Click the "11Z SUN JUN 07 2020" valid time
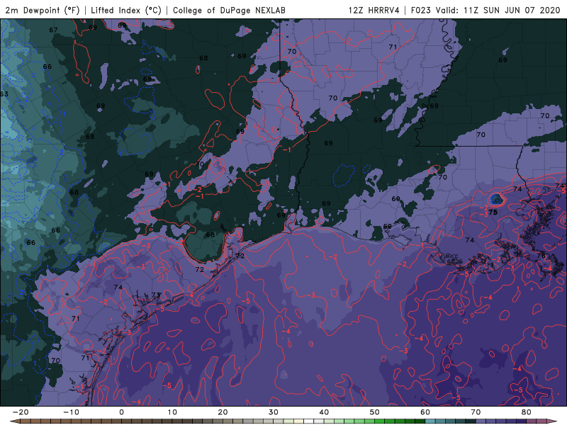This screenshot has width=567, height=425. coord(512,10)
